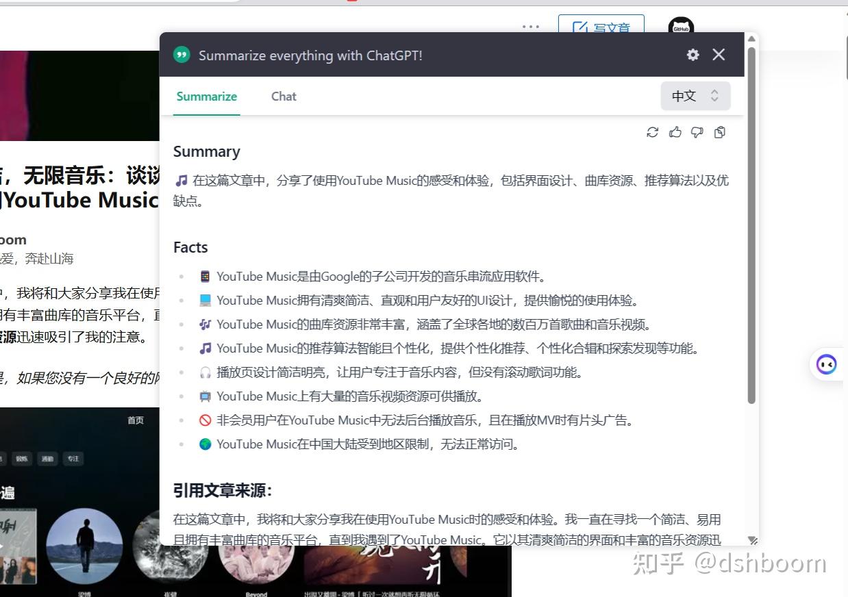848x597 pixels.
Task: Regenerate the summary with refresh icon
Action: point(652,132)
